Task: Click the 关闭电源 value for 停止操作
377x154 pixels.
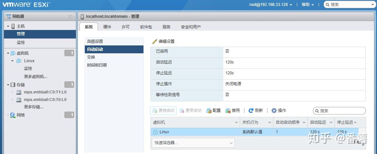Action: 233,84
